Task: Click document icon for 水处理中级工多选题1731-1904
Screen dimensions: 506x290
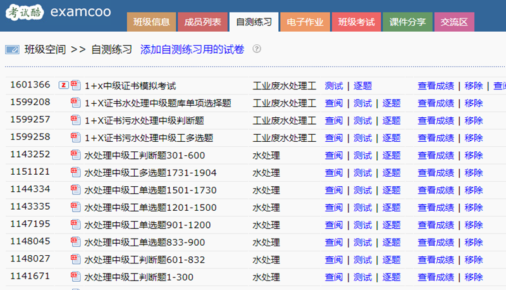Action: tap(76, 172)
